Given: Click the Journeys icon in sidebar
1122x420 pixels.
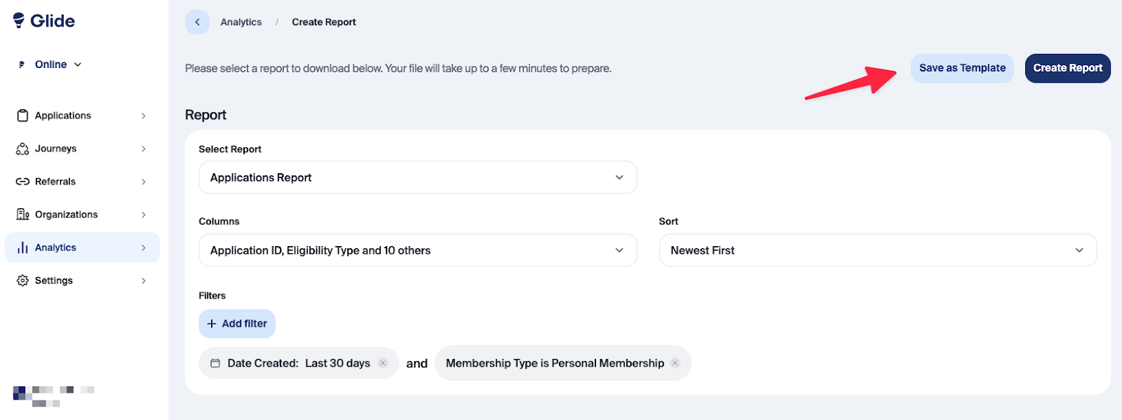Looking at the screenshot, I should point(22,149).
